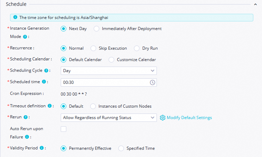Click the info icon beside Auto Rerun upon Failure
Image resolution: width=262 pixels, height=157 pixels.
(x=26, y=137)
